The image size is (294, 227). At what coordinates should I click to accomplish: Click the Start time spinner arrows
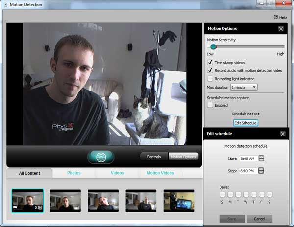(261, 159)
